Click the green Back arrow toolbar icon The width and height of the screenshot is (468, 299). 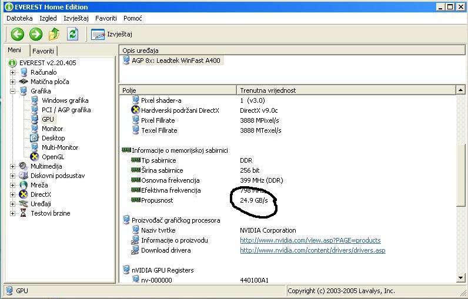(17, 34)
